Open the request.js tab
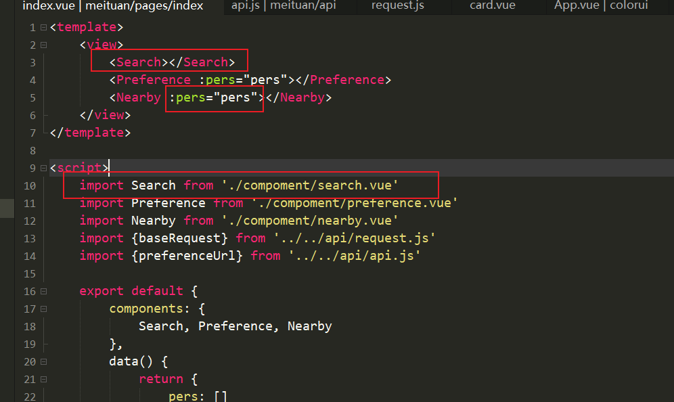 point(398,5)
